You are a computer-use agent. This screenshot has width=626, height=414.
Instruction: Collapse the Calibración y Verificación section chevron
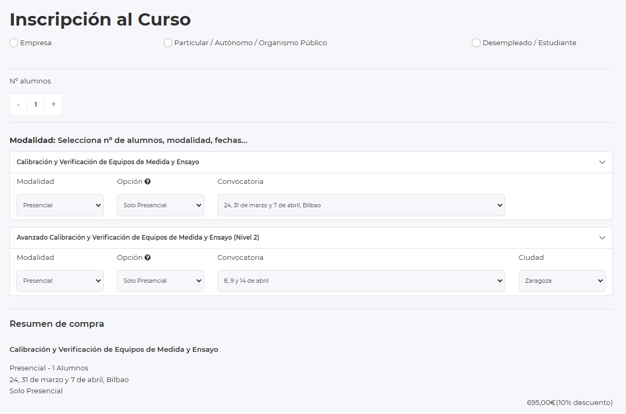pyautogui.click(x=602, y=162)
